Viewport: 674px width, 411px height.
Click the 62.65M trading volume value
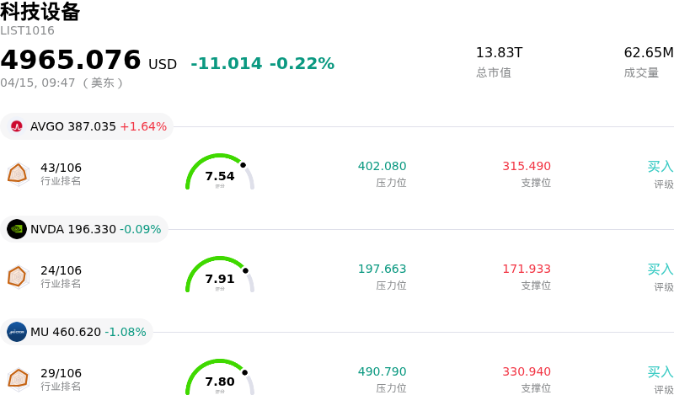point(648,53)
